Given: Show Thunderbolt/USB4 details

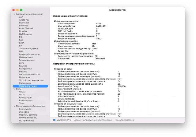Looking at the screenshot, I should pos(28,49).
